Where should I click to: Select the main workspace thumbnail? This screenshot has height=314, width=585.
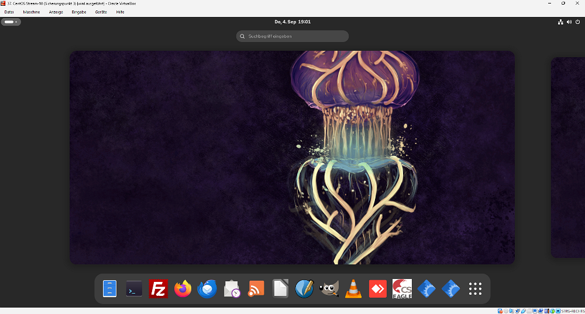point(292,158)
